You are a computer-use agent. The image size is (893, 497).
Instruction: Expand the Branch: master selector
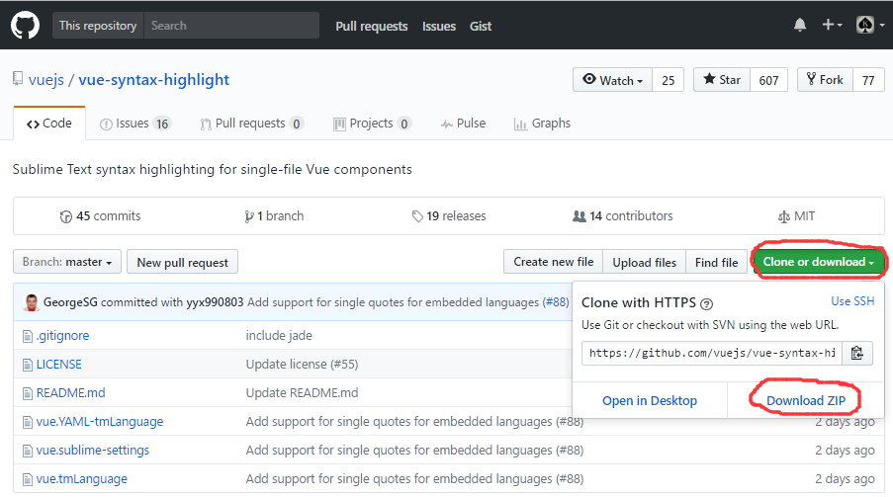point(67,262)
